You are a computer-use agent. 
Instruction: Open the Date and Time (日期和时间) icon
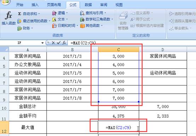[54, 26]
